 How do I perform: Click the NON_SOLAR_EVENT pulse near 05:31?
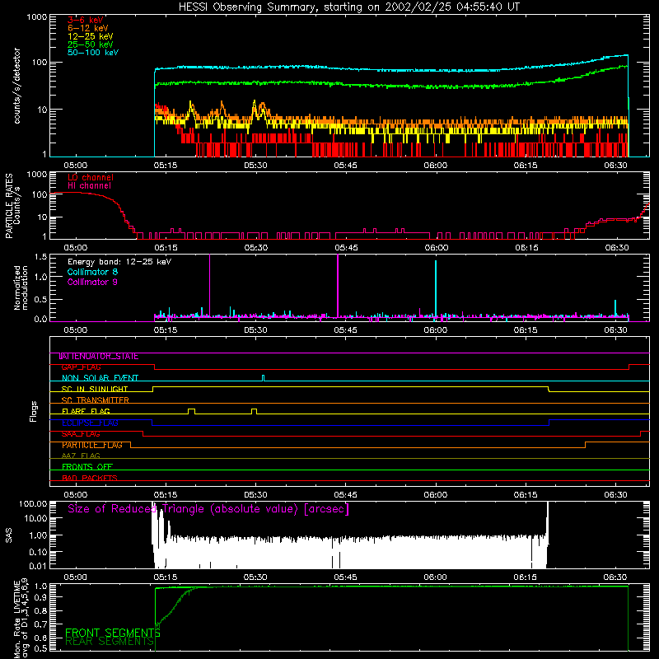(264, 378)
